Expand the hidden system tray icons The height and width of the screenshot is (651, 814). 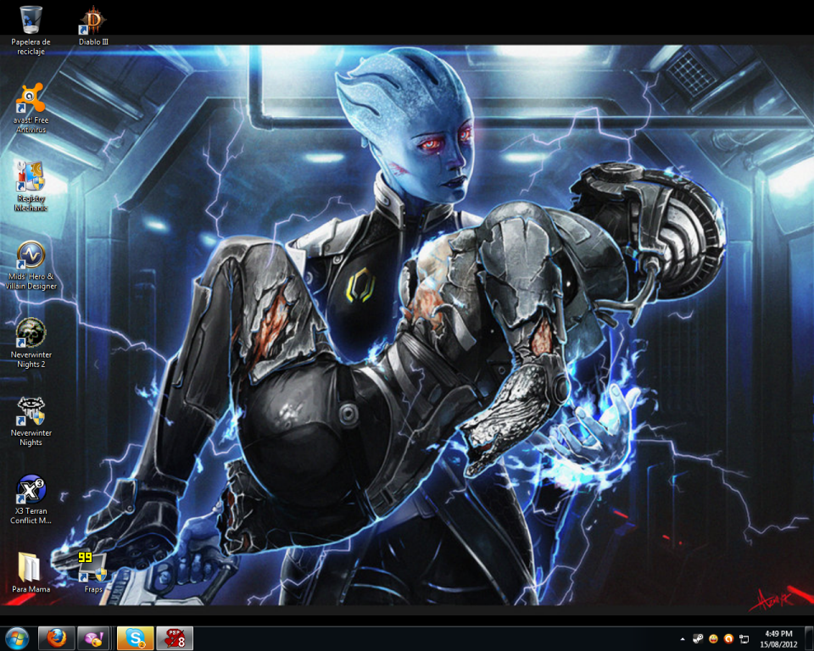click(683, 638)
